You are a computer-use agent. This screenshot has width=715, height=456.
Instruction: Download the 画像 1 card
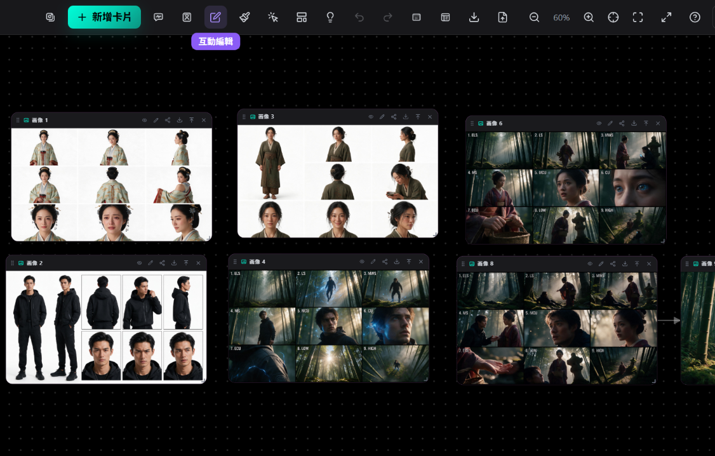pos(180,121)
